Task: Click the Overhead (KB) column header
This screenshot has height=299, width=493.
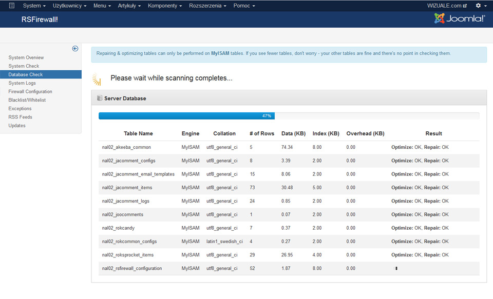Action: 365,133
